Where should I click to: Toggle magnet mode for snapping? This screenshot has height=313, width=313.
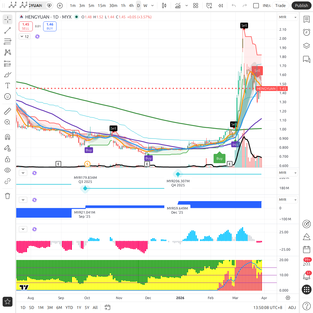[x=8, y=137]
